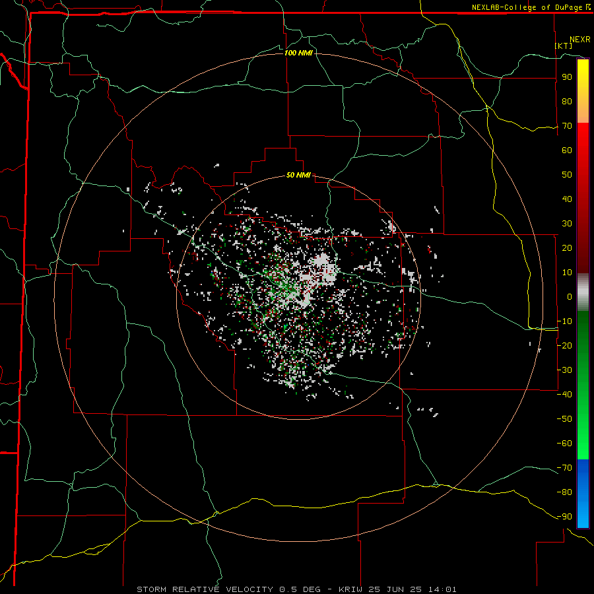Sample the blue bottom segment of color bar
Viewport: 594px width, 594px height.
pyautogui.click(x=583, y=494)
